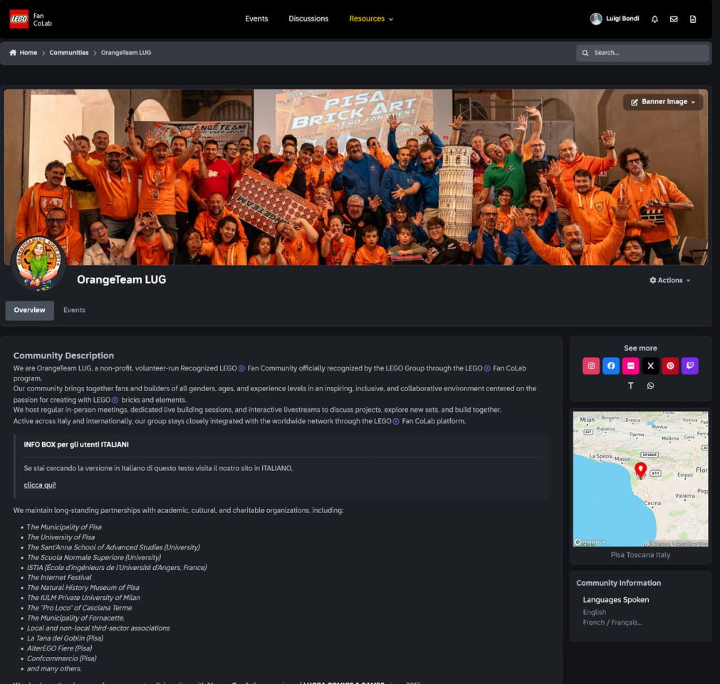Image resolution: width=720 pixels, height=684 pixels.
Task: Switch to the Events tab under community
Action: [74, 310]
